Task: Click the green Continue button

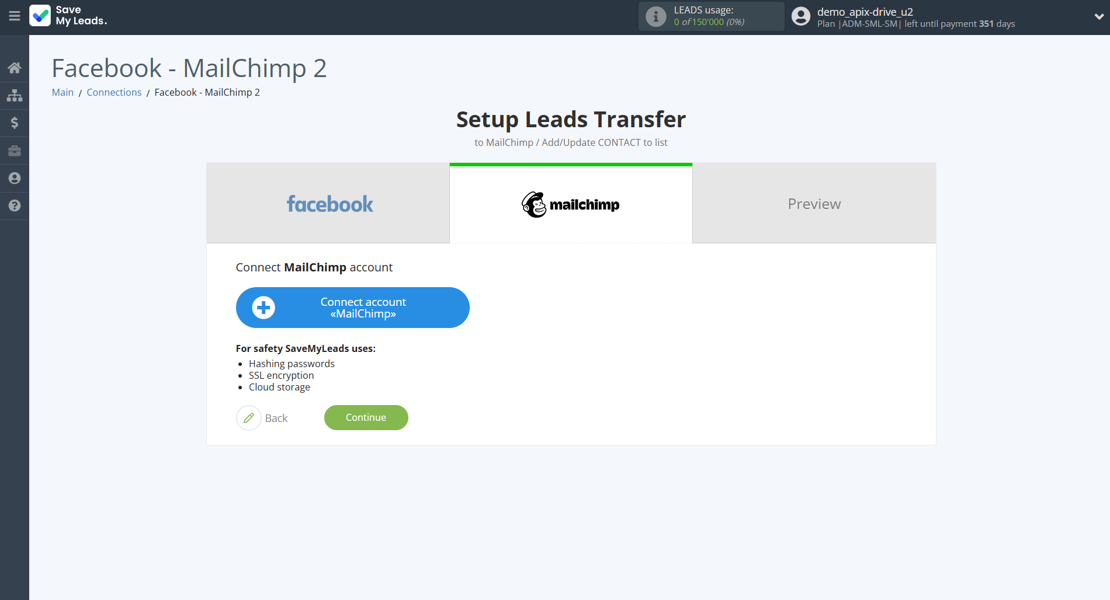Action: (366, 417)
